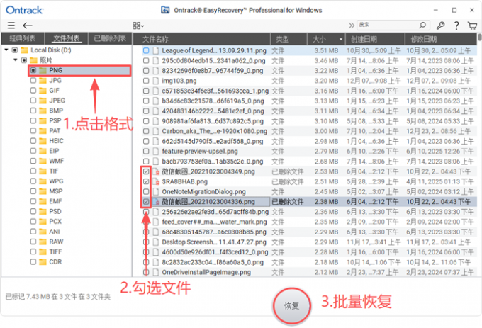Open help question mark icon
The width and height of the screenshot is (482, 328).
(456, 26)
